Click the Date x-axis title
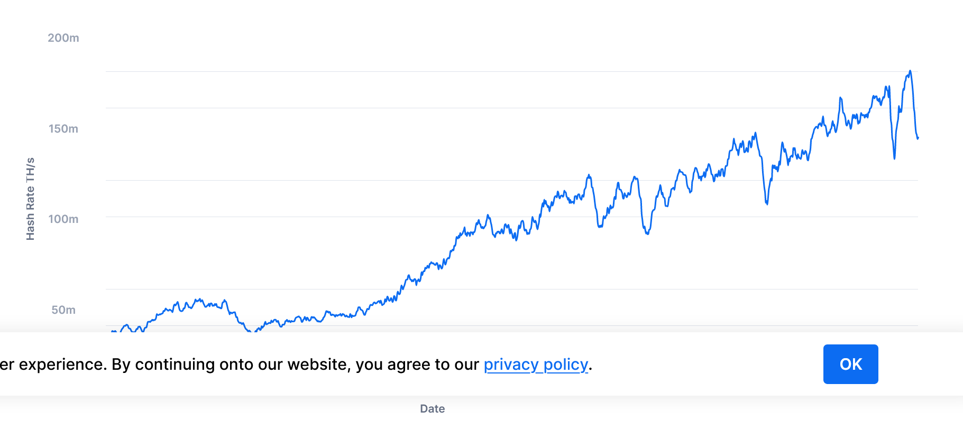 (432, 408)
